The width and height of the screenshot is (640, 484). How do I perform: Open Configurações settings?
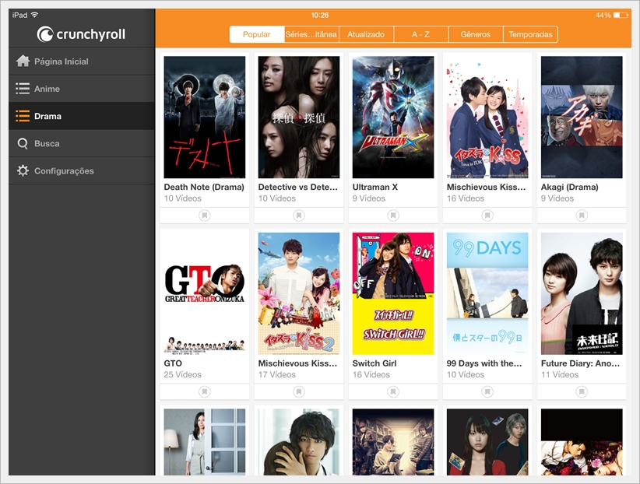coord(82,170)
